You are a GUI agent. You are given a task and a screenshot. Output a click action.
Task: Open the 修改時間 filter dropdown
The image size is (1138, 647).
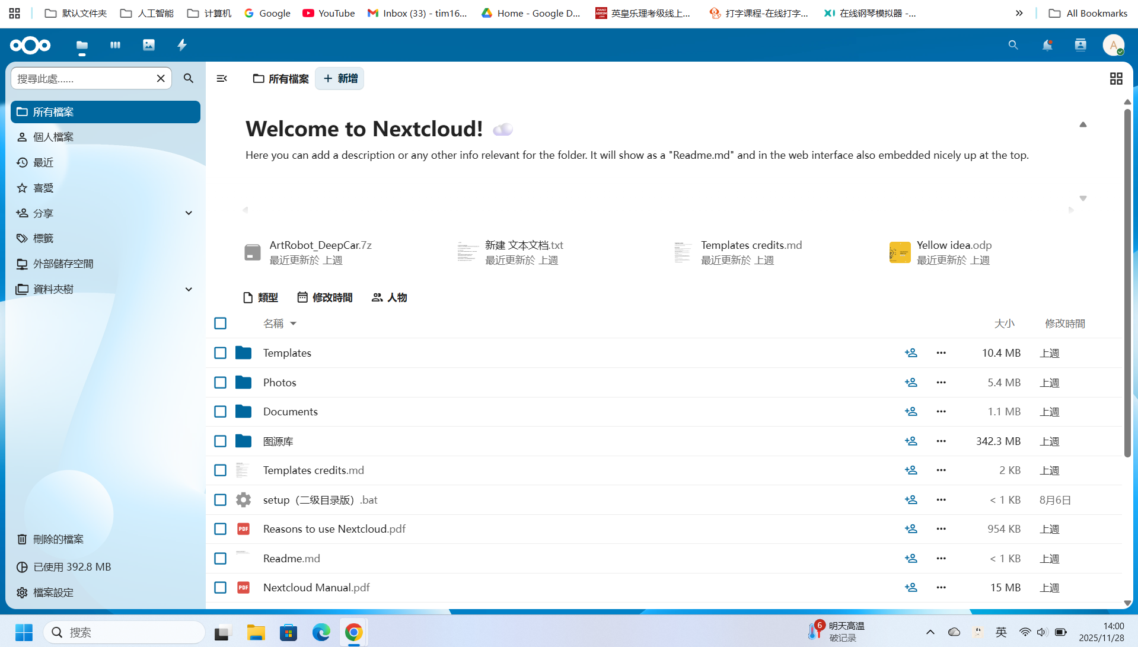(x=324, y=297)
